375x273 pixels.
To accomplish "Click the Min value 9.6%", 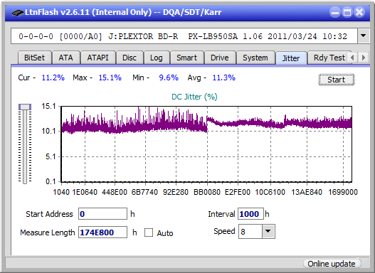I will pos(169,77).
